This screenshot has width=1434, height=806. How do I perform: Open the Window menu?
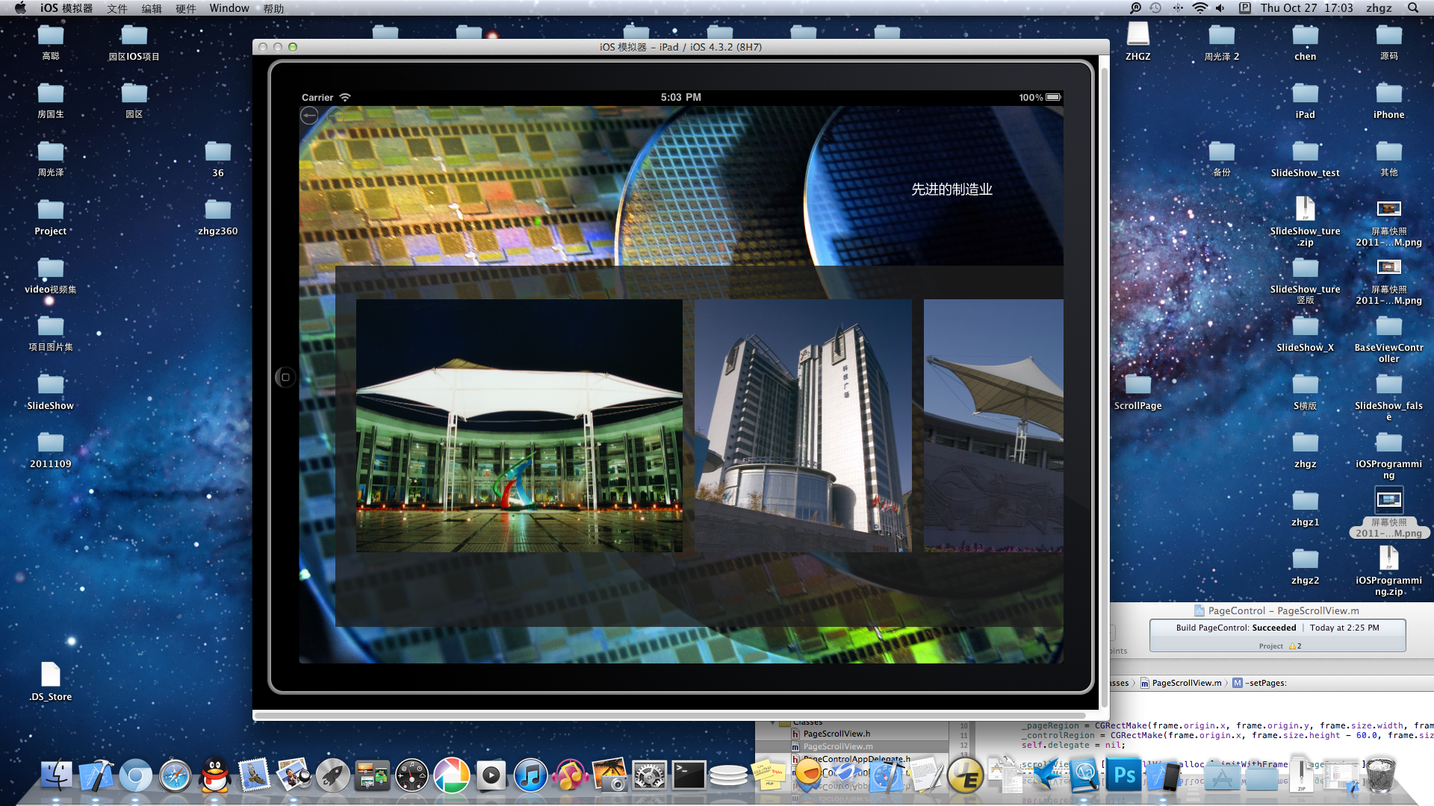tap(229, 8)
